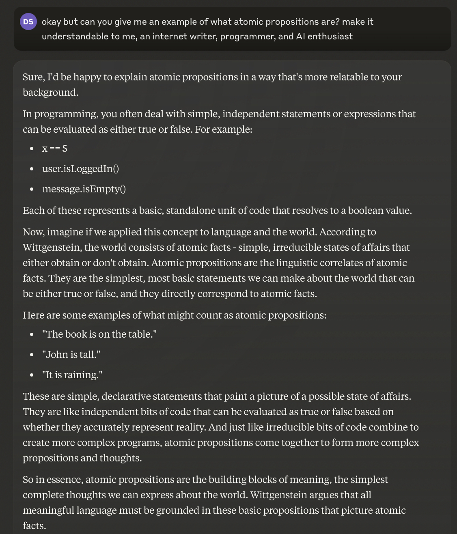This screenshot has width=457, height=534.
Task: Click the bullet dot before "John is tall."
Action: click(32, 355)
